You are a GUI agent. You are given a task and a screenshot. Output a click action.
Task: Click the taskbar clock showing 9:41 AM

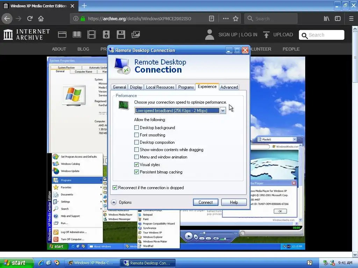pyautogui.click(x=345, y=263)
